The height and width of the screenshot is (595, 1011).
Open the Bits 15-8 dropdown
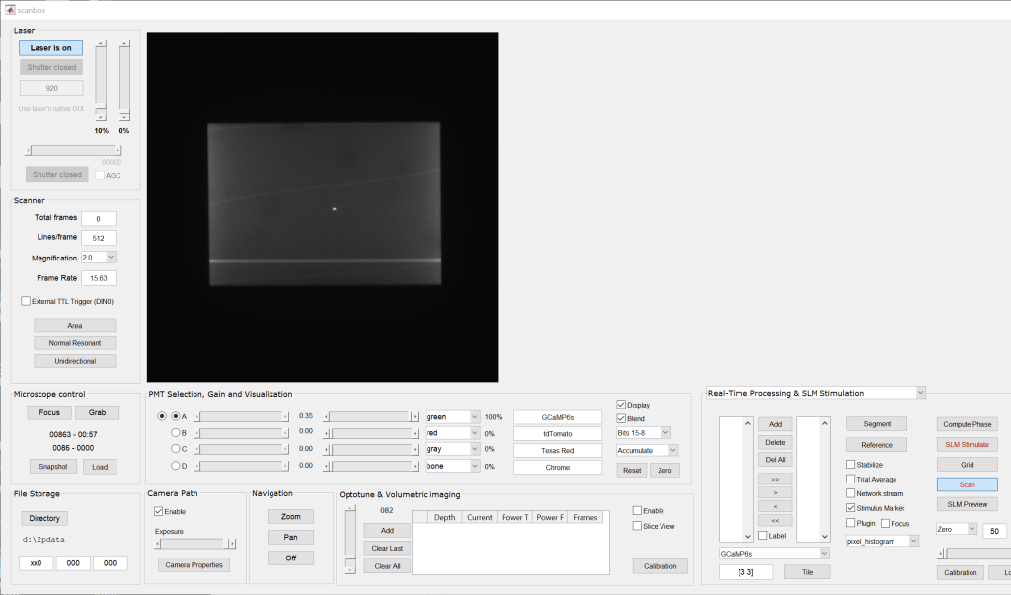click(x=646, y=433)
